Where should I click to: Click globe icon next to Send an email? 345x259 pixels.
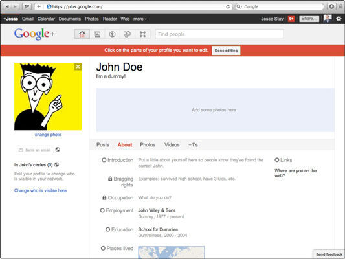58,150
